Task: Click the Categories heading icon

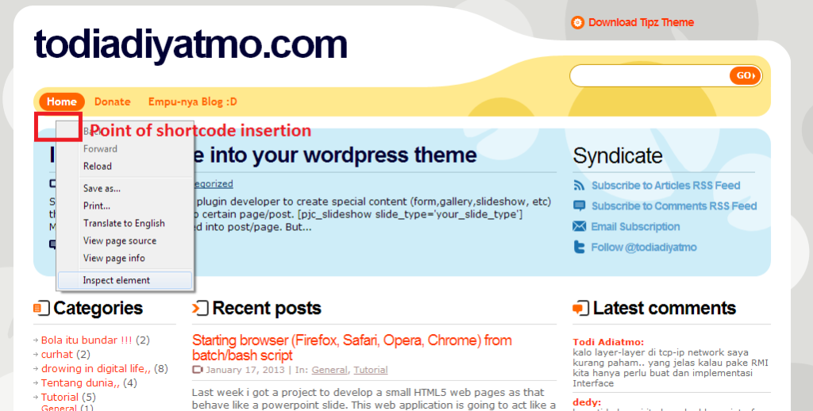Action: click(x=41, y=308)
